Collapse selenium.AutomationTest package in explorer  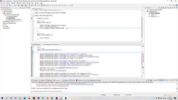click(x=4, y=15)
